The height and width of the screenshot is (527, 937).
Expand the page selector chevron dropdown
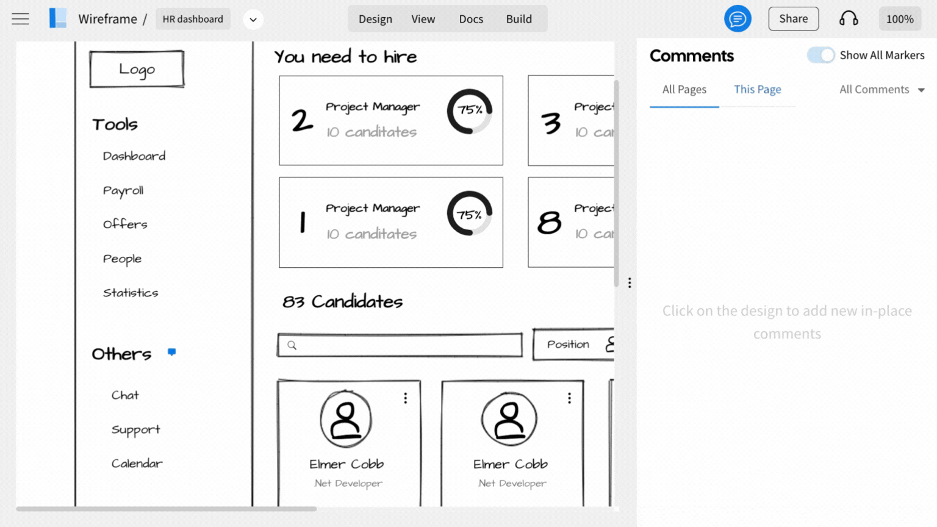(253, 20)
